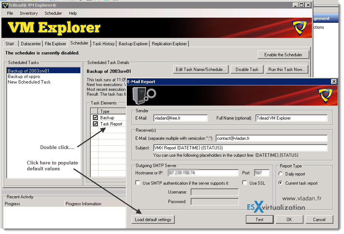The height and width of the screenshot is (234, 344).
Task: Open the Scheduler menu
Action: point(53,13)
